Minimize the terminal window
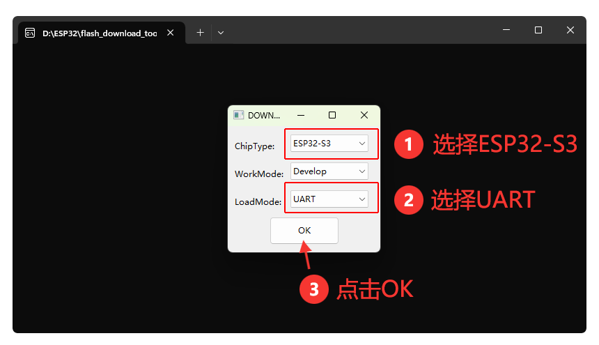Viewport: 599px width, 345px height. click(x=506, y=30)
